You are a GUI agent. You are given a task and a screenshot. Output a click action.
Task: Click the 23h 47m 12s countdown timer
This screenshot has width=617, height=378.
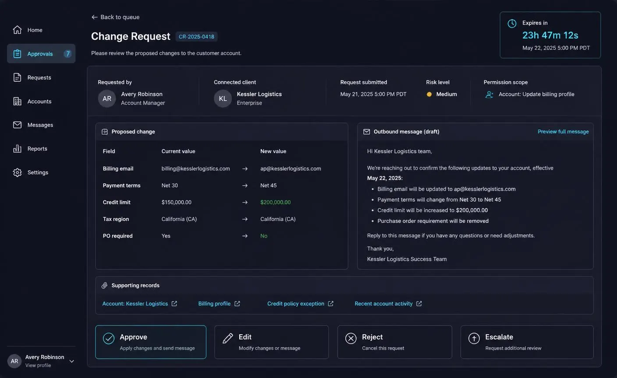point(550,35)
